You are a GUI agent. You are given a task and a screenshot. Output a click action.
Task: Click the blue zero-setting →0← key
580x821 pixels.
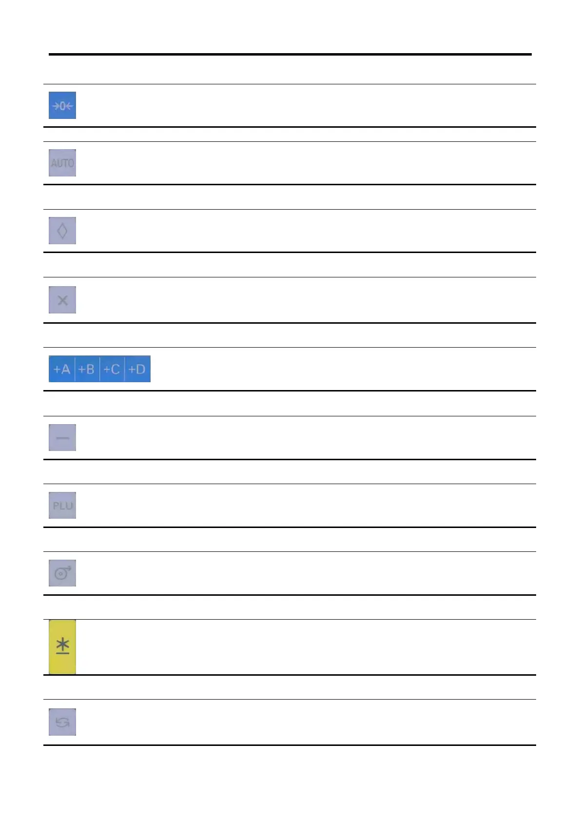point(62,105)
